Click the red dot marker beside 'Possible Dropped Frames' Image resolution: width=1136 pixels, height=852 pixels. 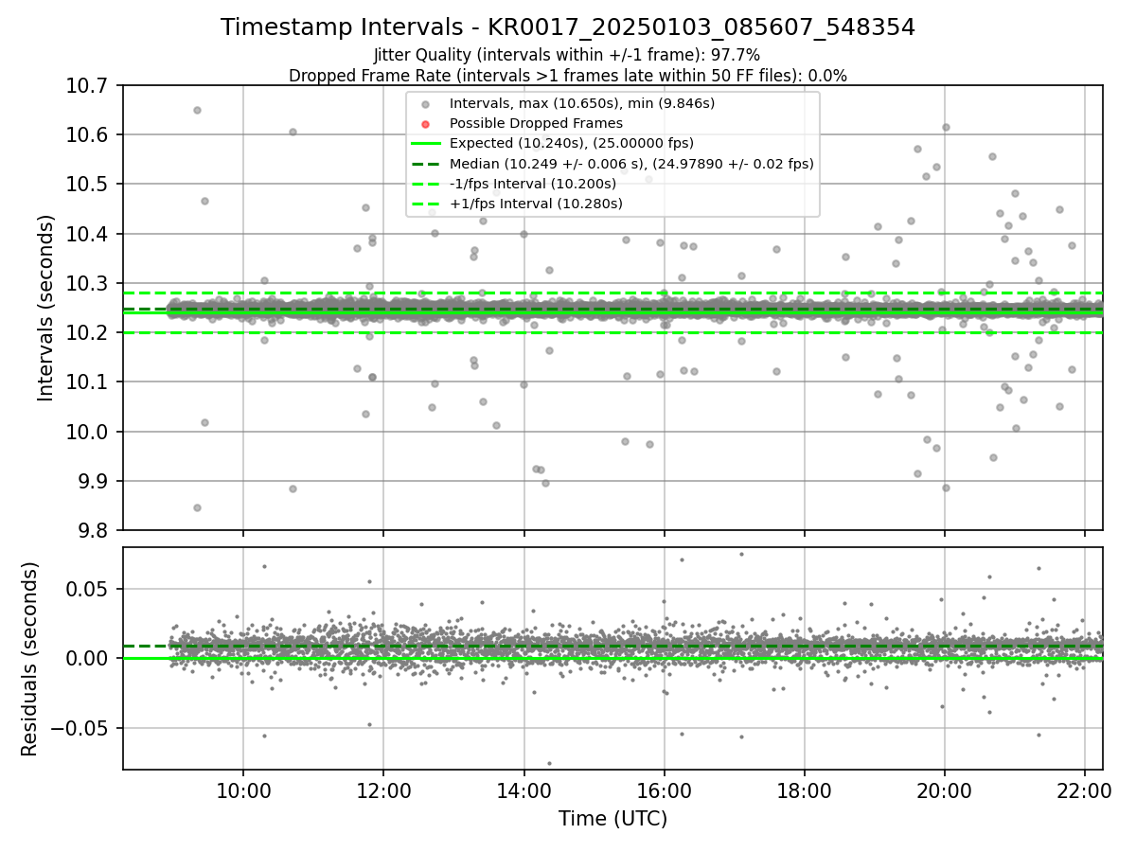426,123
